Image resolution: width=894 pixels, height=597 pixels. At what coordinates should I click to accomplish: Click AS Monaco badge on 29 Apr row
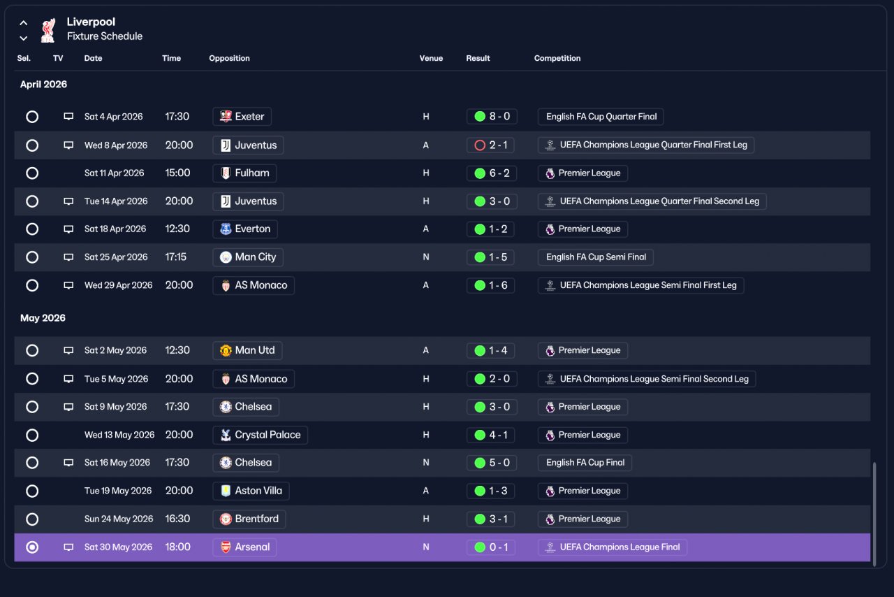[x=226, y=285]
